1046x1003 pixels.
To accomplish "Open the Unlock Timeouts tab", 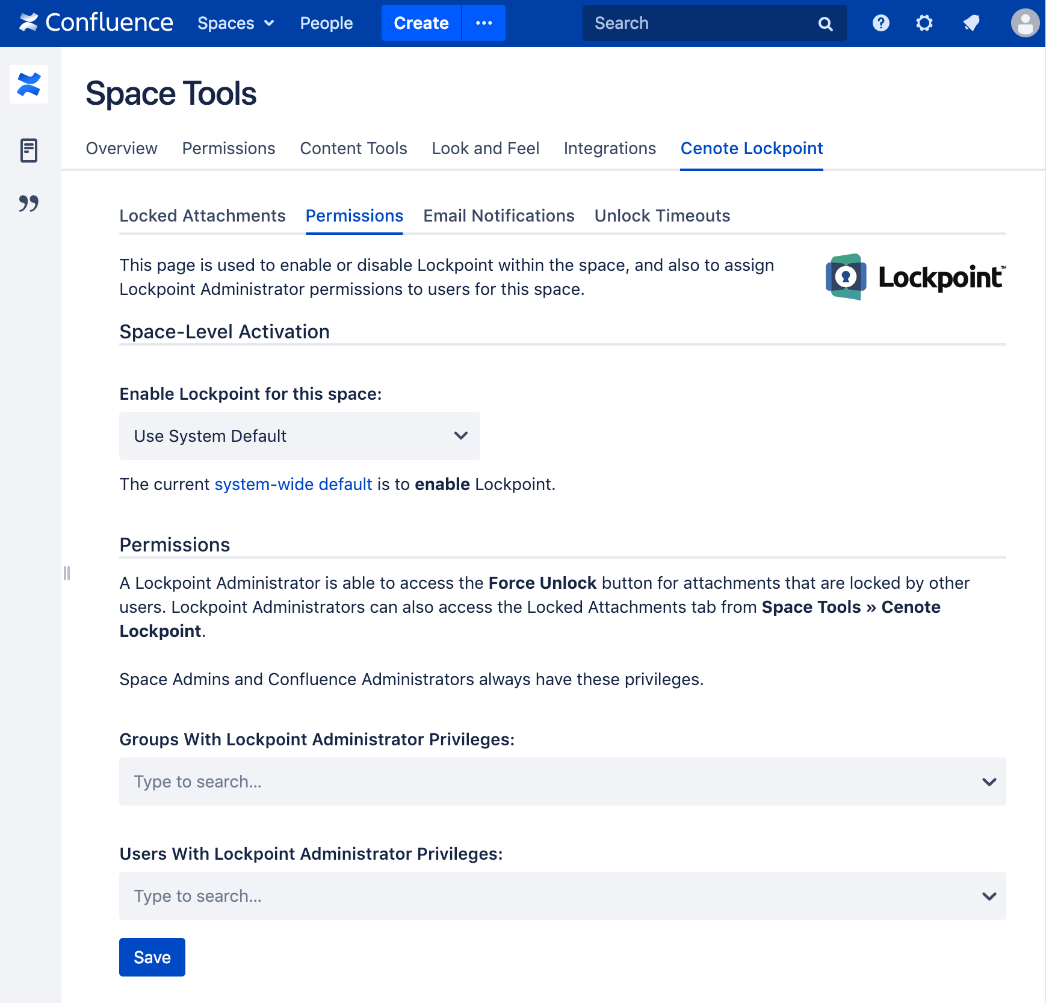I will [x=662, y=216].
